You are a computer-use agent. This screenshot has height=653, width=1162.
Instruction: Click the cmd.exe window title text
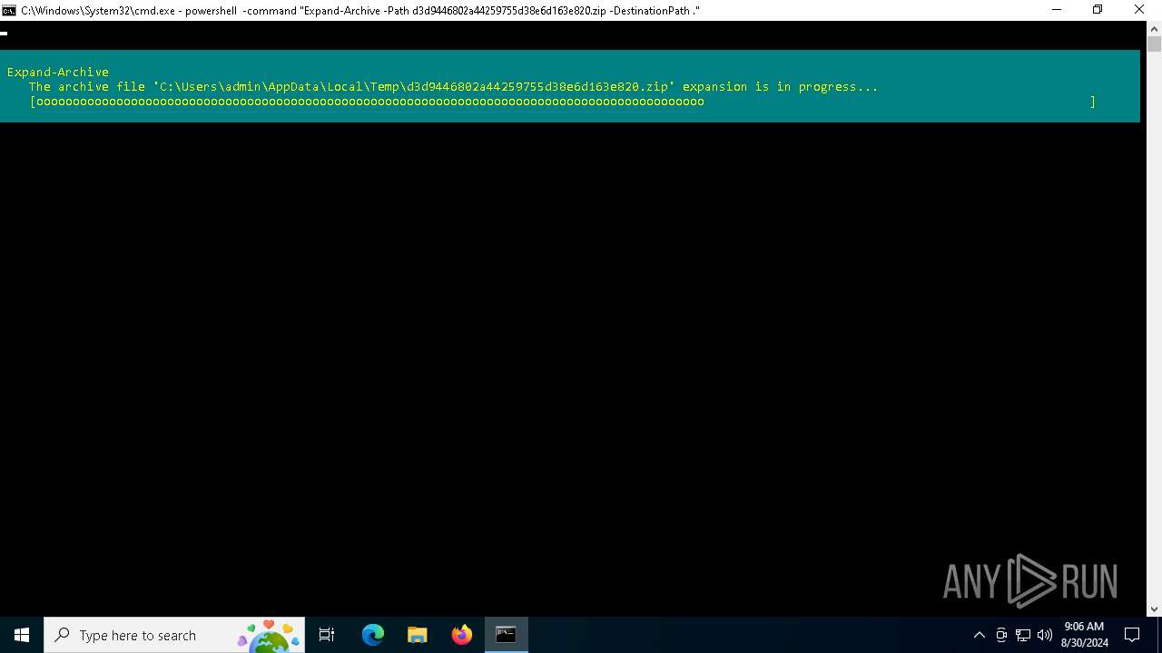click(360, 10)
